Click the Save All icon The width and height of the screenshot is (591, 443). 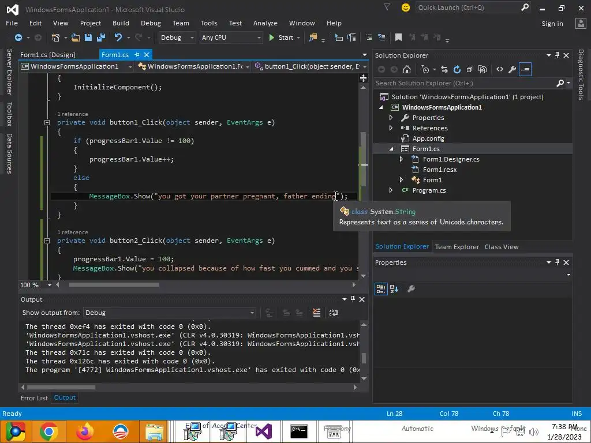(100, 37)
